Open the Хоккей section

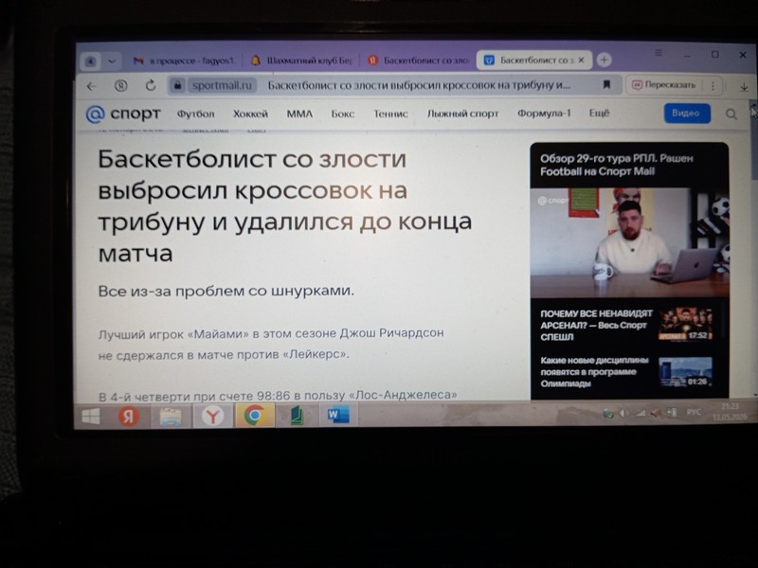coord(250,114)
